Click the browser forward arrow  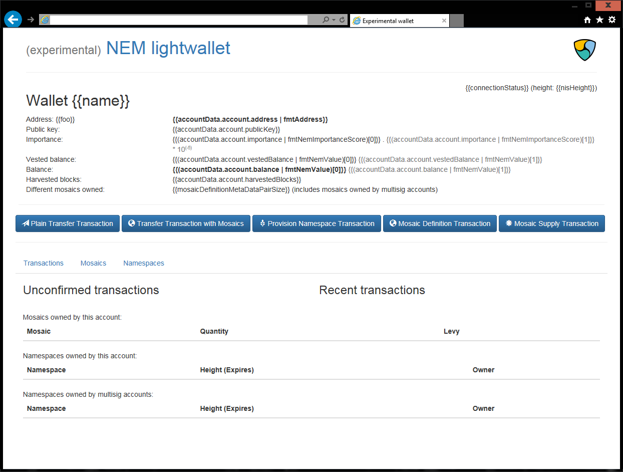[31, 20]
